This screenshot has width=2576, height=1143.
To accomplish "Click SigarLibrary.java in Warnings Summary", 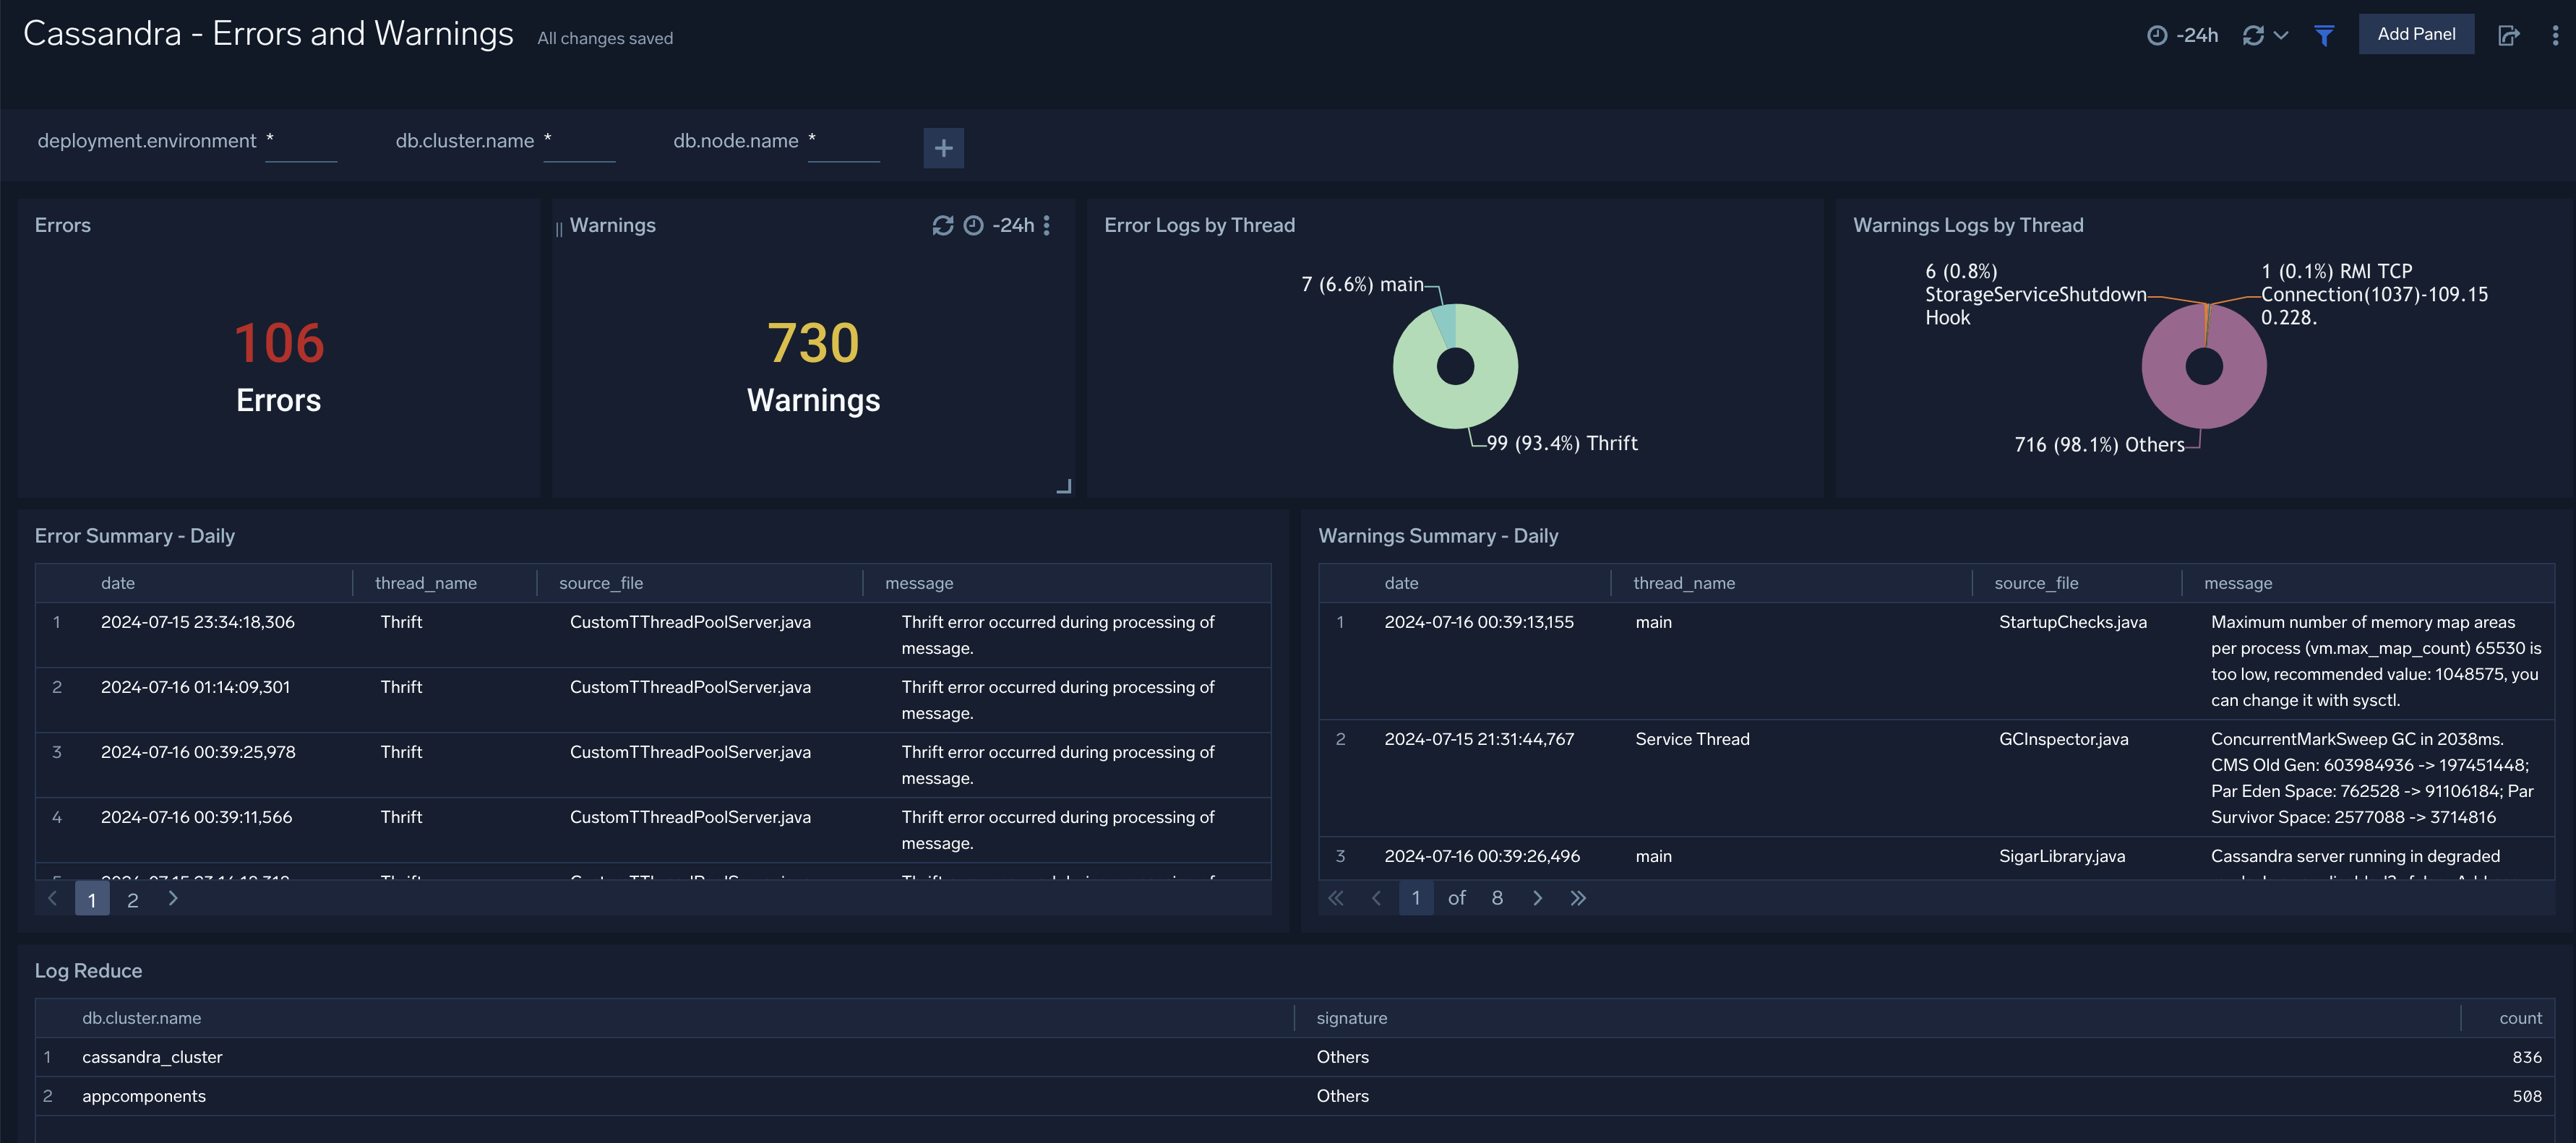I will pyautogui.click(x=2061, y=856).
